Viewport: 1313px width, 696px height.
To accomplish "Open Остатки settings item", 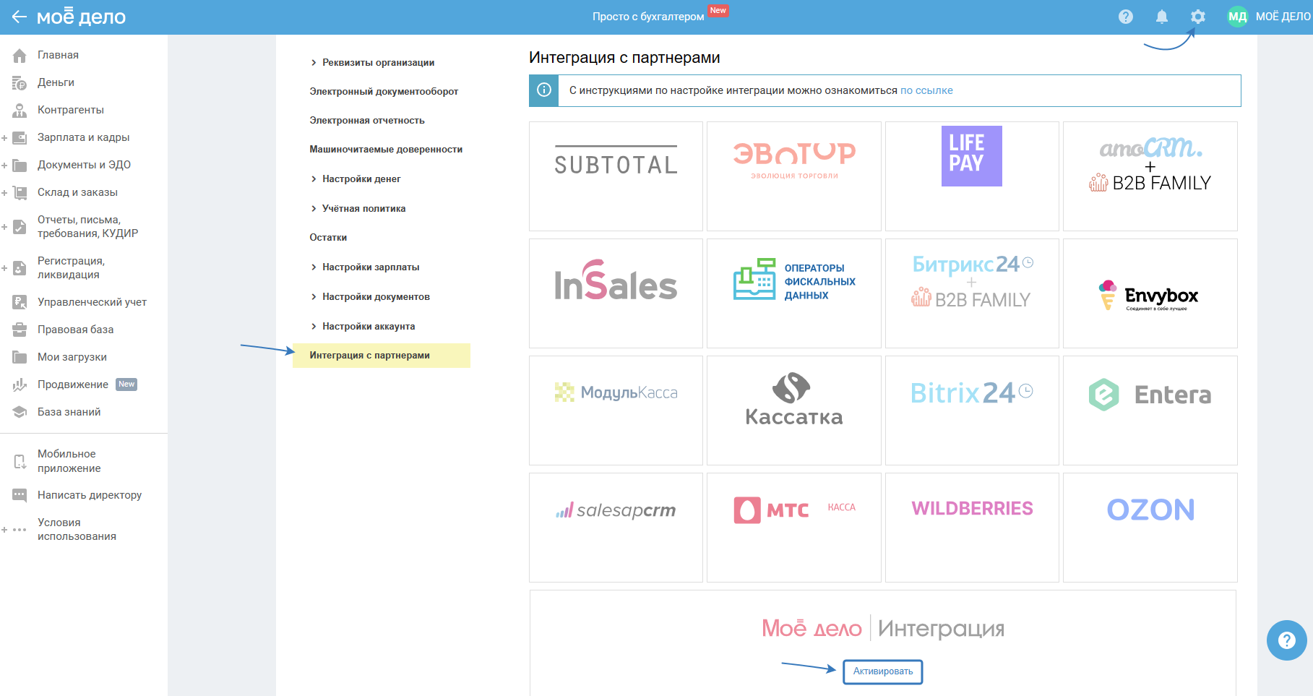I will (x=328, y=238).
